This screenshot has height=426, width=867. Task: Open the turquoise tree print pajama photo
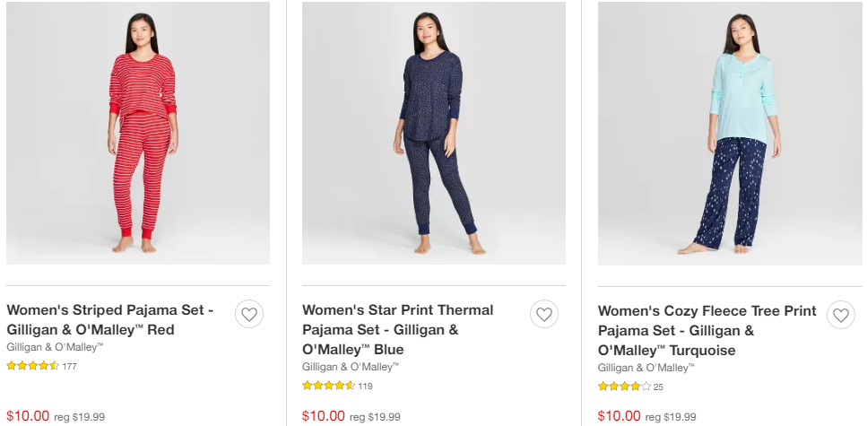730,133
